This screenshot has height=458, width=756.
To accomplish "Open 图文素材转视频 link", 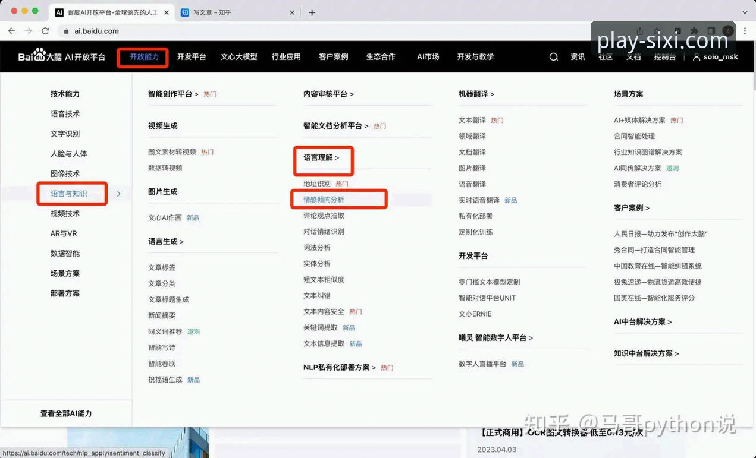I will tap(172, 152).
